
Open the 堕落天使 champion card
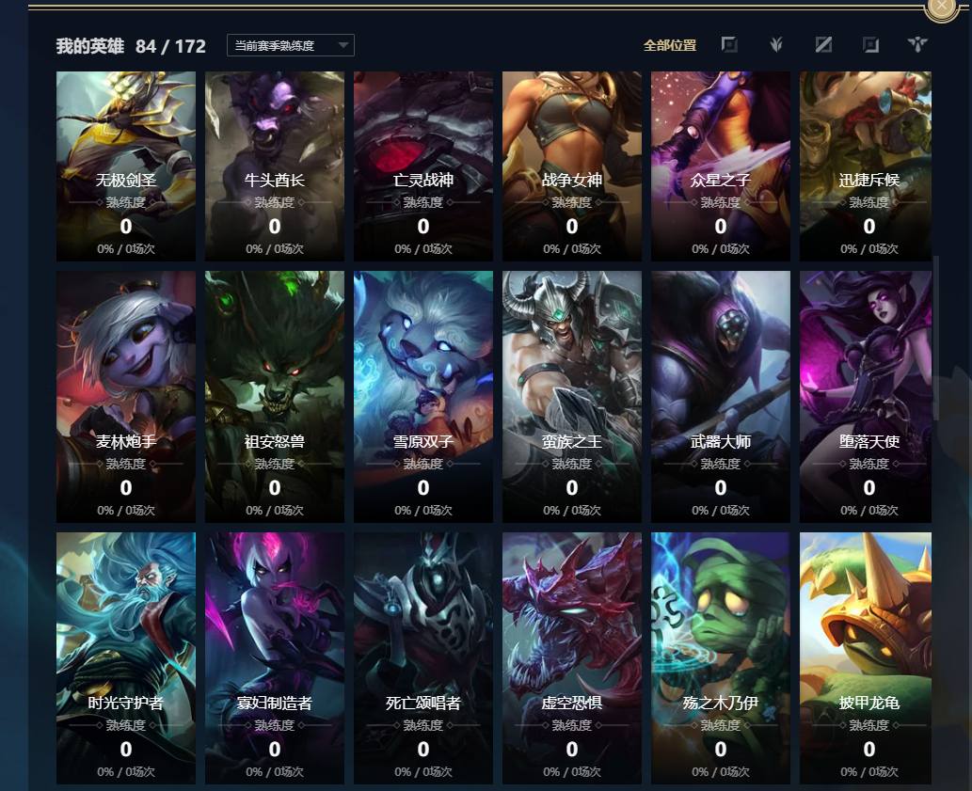tap(866, 396)
